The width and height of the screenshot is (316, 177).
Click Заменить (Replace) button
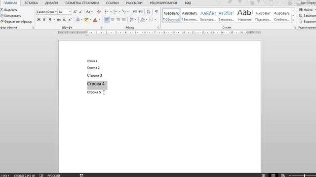(x=307, y=16)
